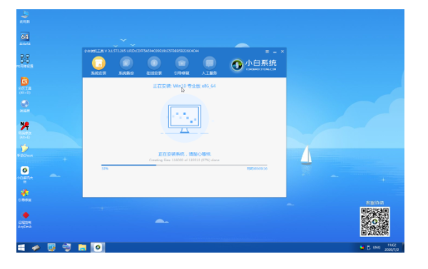Click the QR code on the desktop
428x269 pixels.
click(374, 222)
